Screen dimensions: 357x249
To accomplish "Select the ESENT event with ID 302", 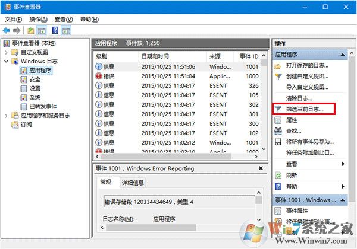I will point(177,105).
